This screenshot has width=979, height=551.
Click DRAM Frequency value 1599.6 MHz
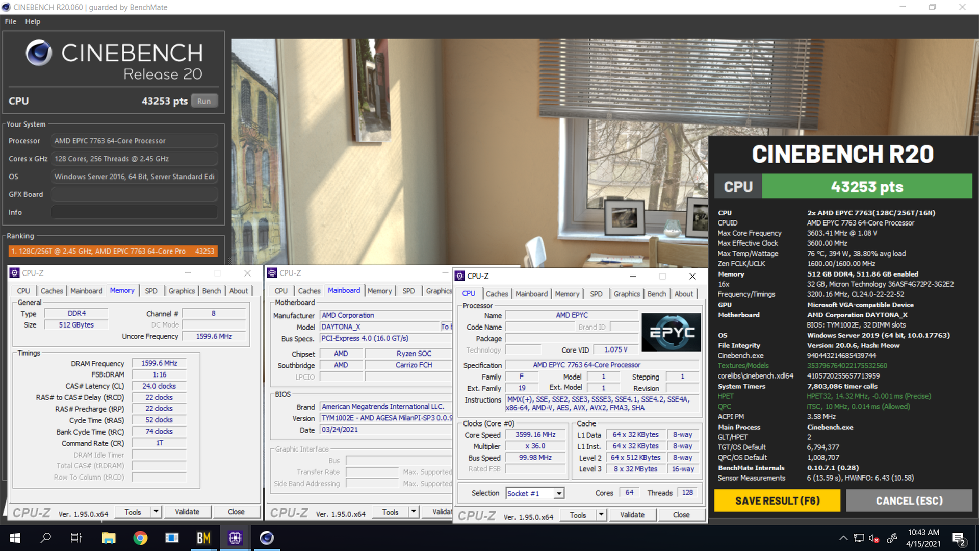[159, 363]
